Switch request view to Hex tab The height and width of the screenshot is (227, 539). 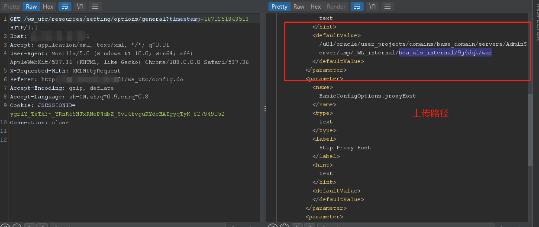pyautogui.click(x=48, y=6)
